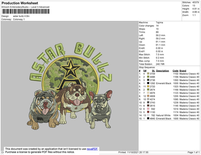Click the Left value '59.2 mm'
The height and width of the screenshot is (155, 201).
[160, 35]
